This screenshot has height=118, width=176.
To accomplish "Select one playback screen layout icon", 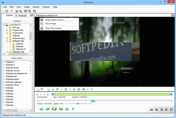I will coord(17,11).
